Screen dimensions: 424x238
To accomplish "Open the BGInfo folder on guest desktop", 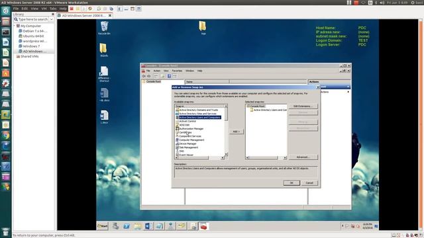I will tap(103, 50).
